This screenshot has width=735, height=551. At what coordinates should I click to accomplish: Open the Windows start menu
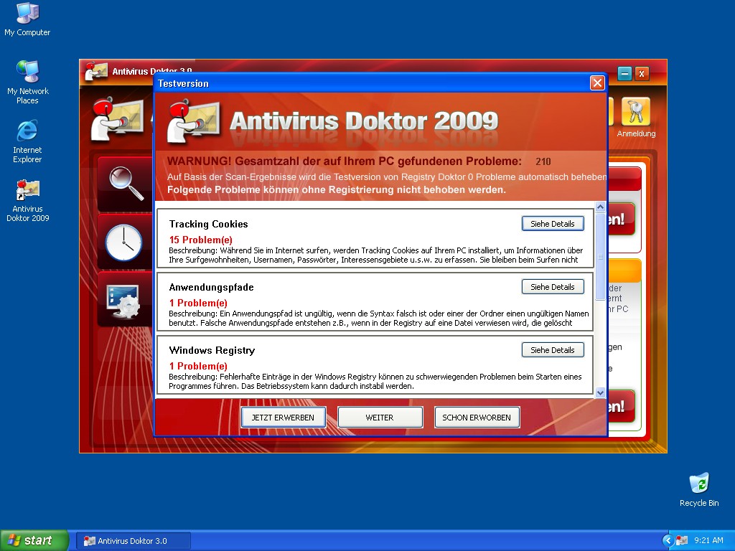tap(34, 540)
